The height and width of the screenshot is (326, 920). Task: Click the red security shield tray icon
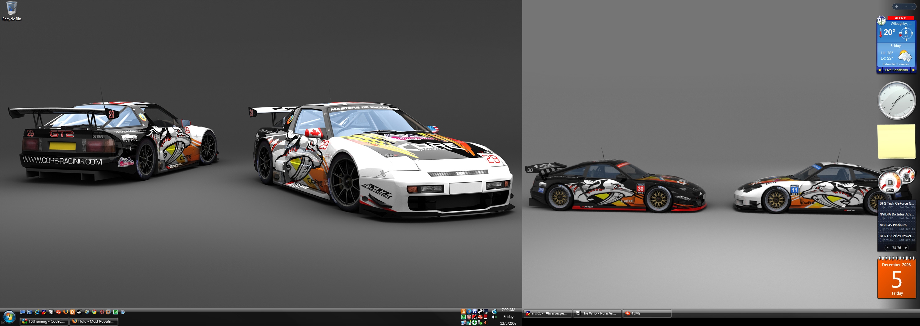coord(469,317)
